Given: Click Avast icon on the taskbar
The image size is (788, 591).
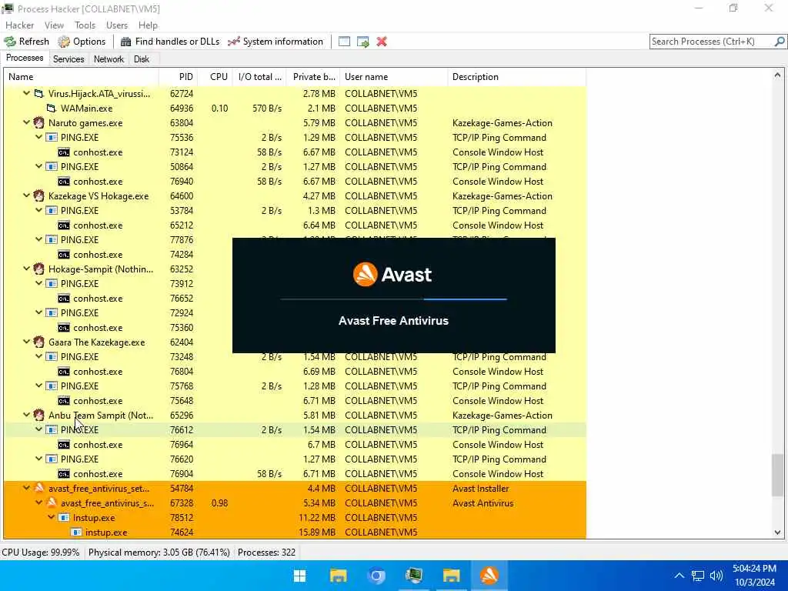Looking at the screenshot, I should click(489, 576).
